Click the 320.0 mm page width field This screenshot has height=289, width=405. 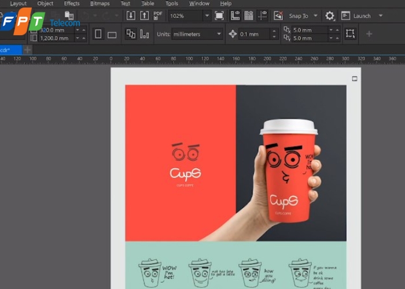tap(56, 30)
